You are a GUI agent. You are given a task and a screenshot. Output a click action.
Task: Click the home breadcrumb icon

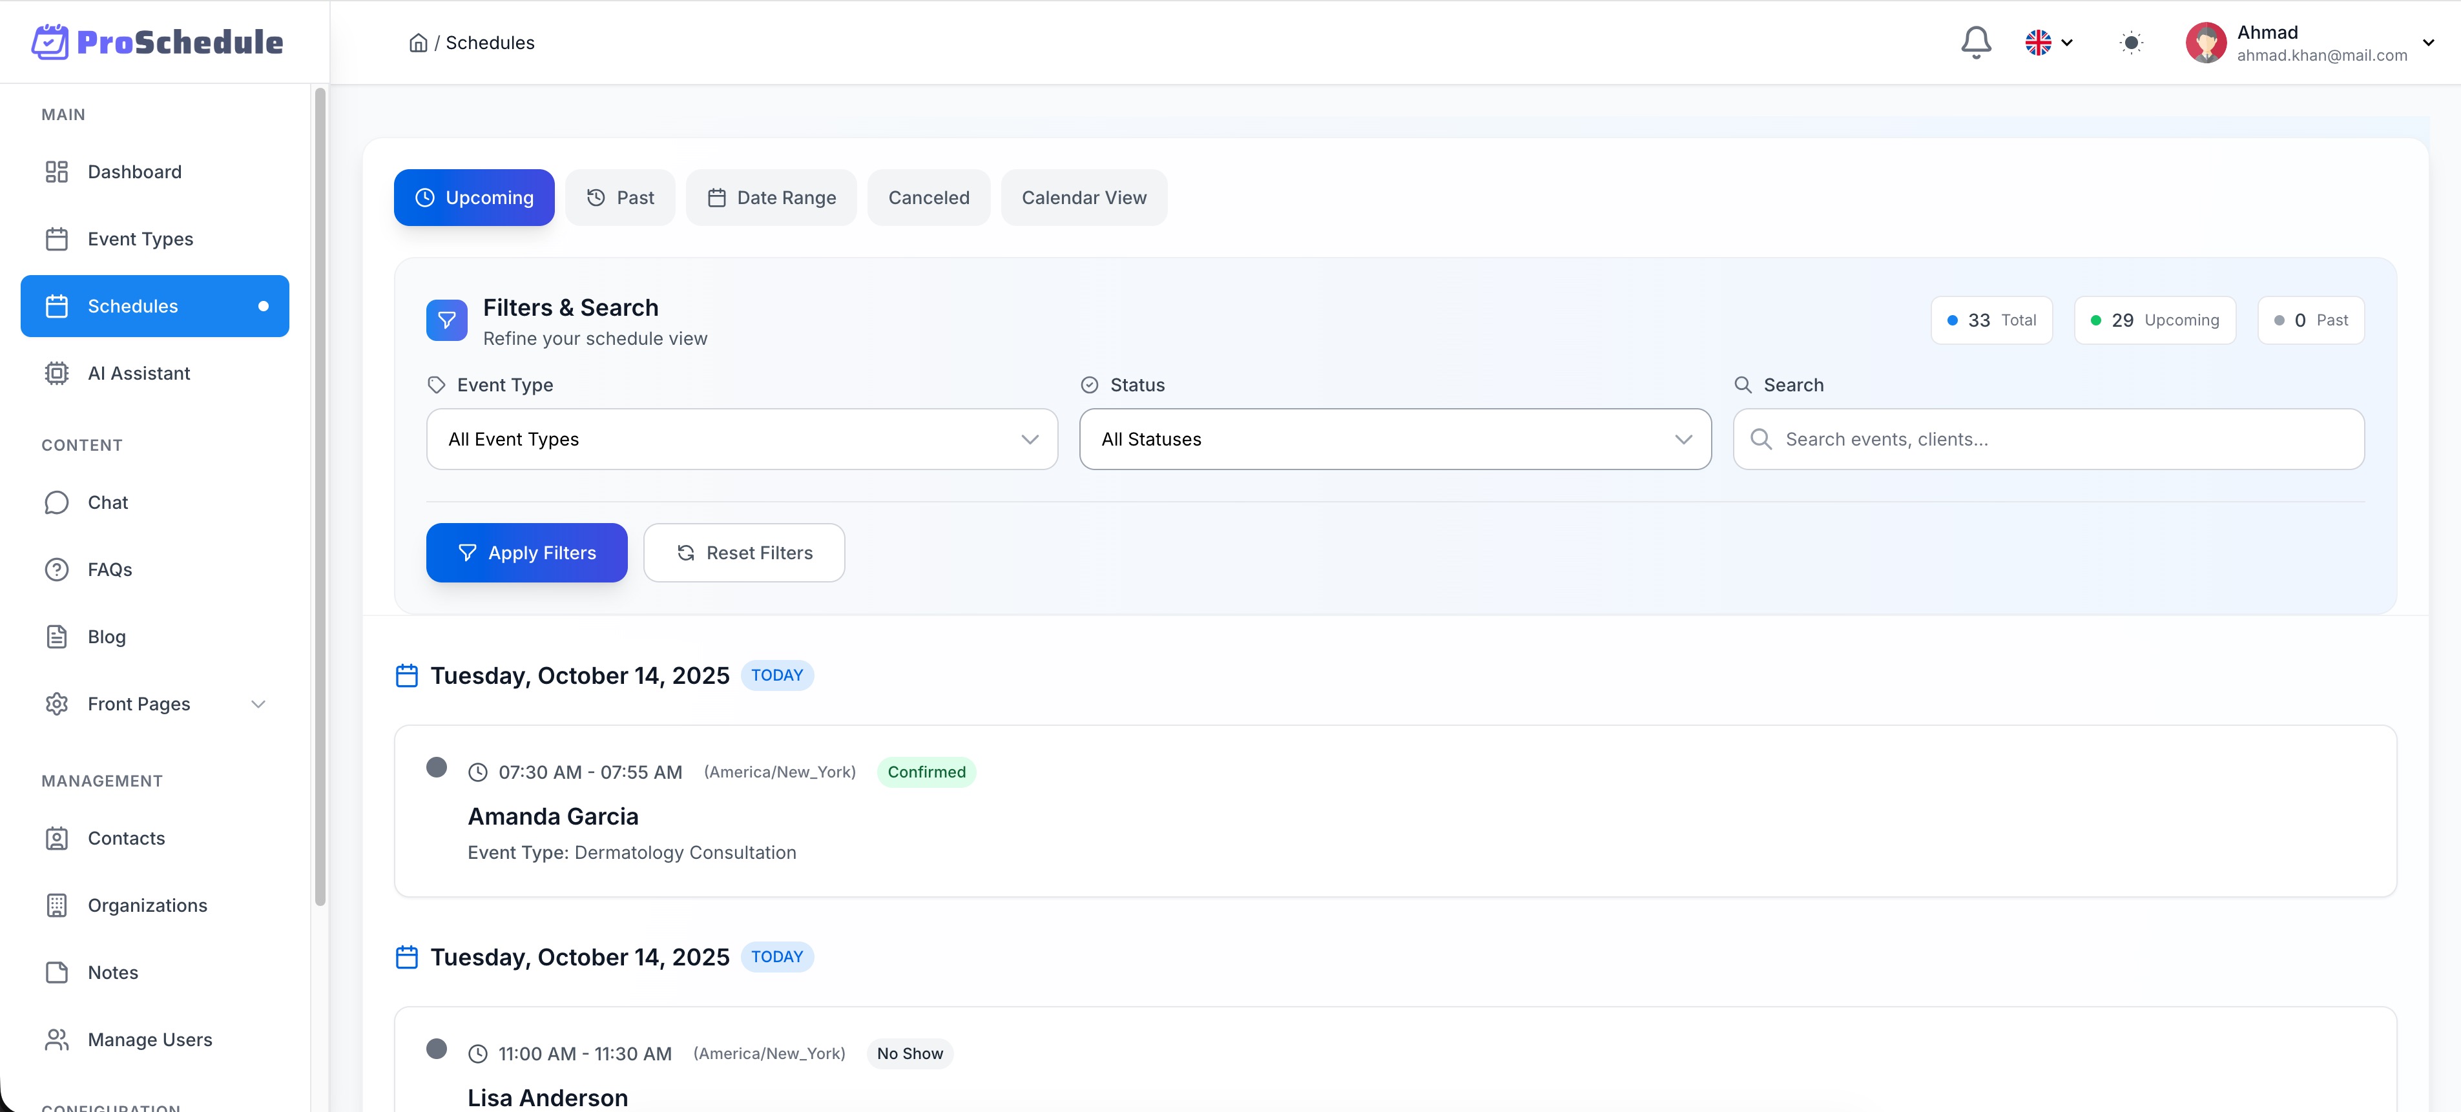417,43
